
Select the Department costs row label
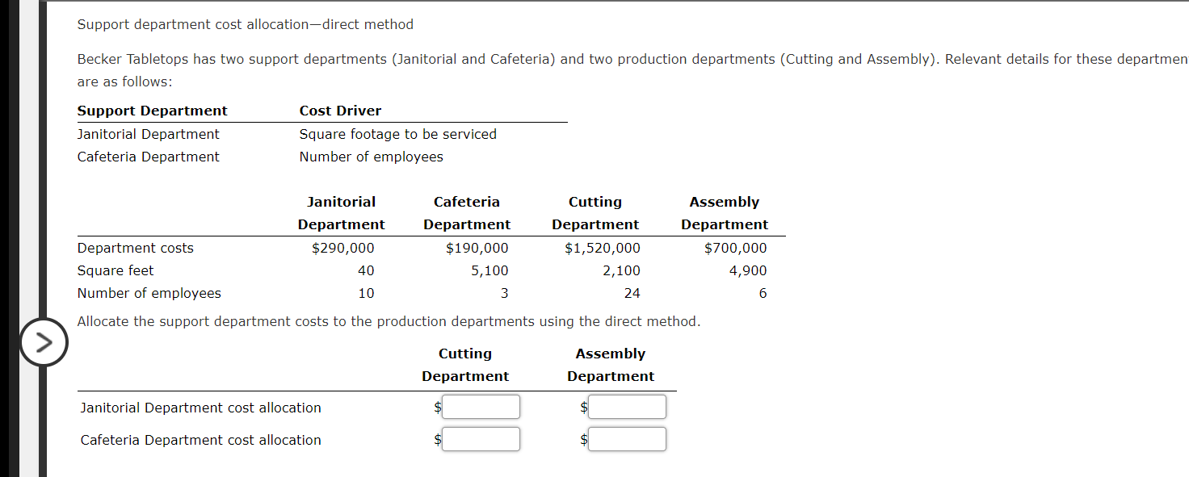[x=134, y=248]
